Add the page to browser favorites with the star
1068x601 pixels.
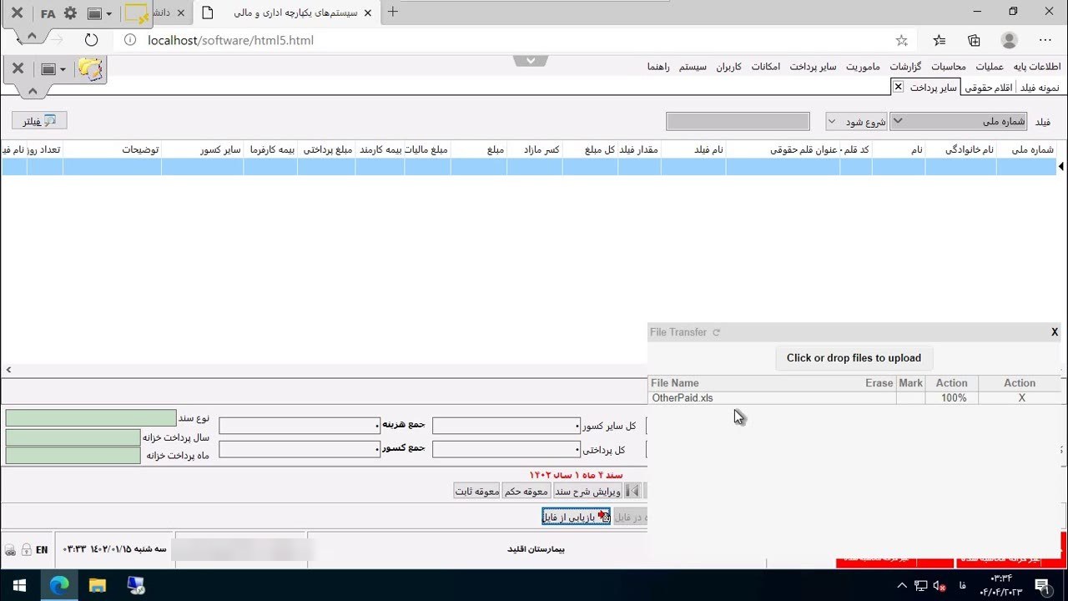pyautogui.click(x=901, y=40)
